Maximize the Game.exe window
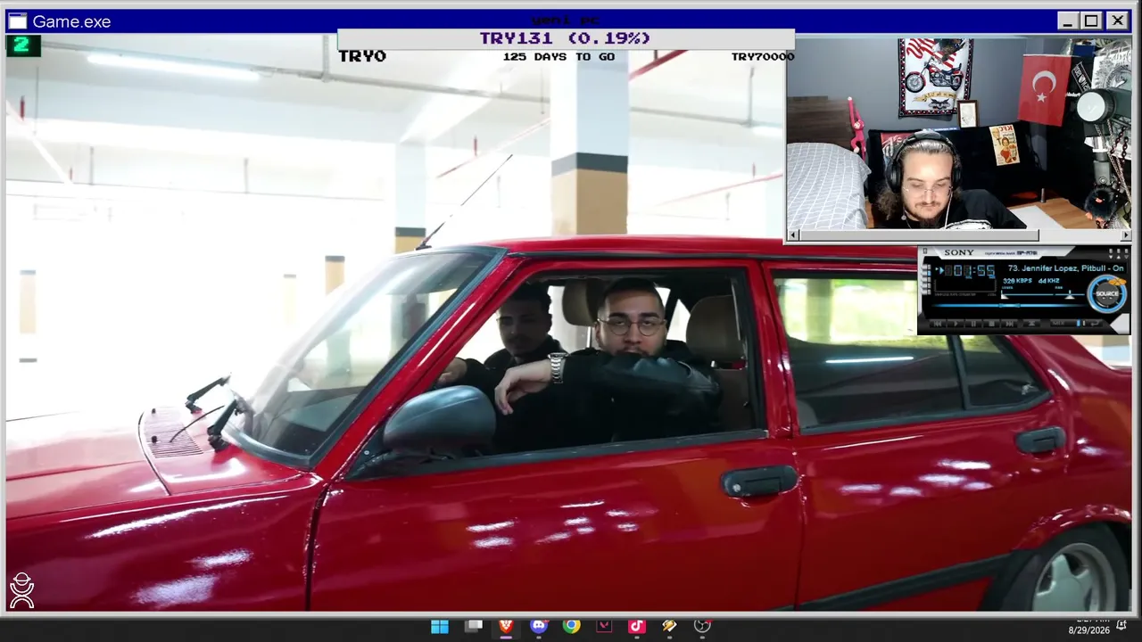This screenshot has height=642, width=1142. pyautogui.click(x=1091, y=21)
